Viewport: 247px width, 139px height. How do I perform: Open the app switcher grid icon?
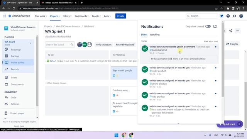pos(5,16)
